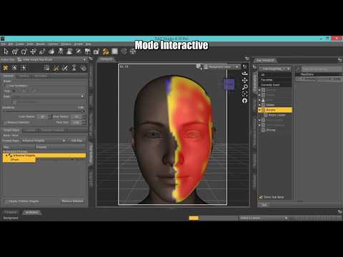Click the Add Map button
This screenshot has height=257, width=343.
tap(76, 141)
